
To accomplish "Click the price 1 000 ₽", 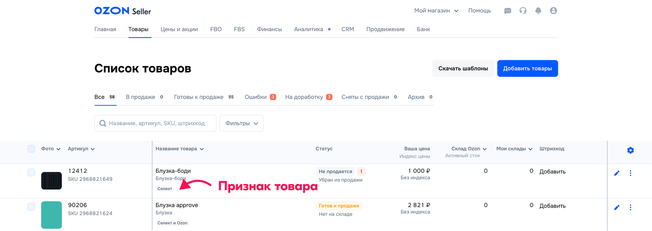I will point(419,171).
